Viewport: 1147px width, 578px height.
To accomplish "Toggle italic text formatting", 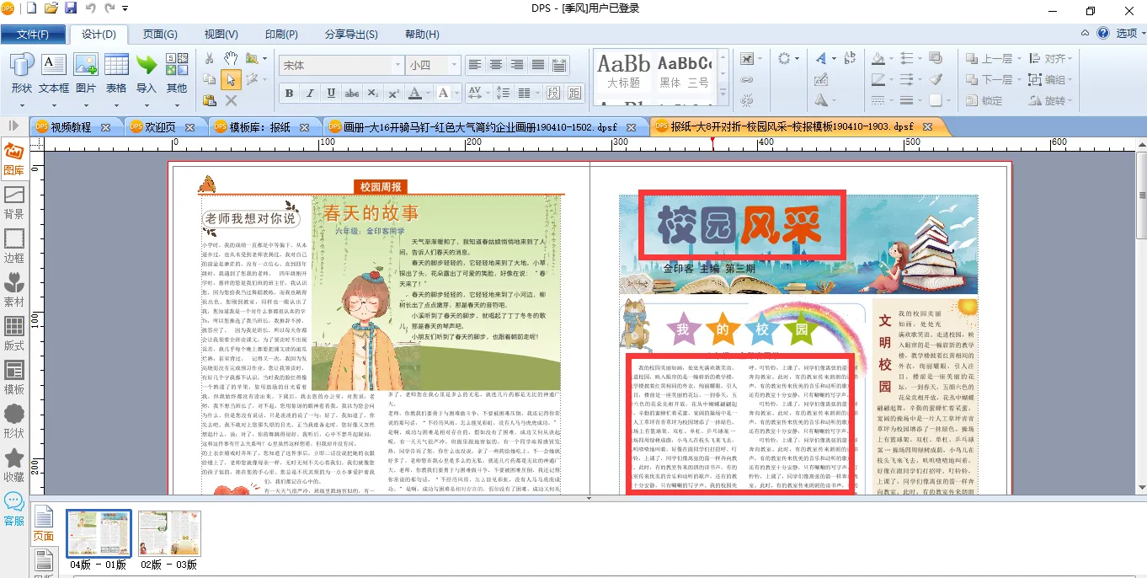I will tap(310, 93).
